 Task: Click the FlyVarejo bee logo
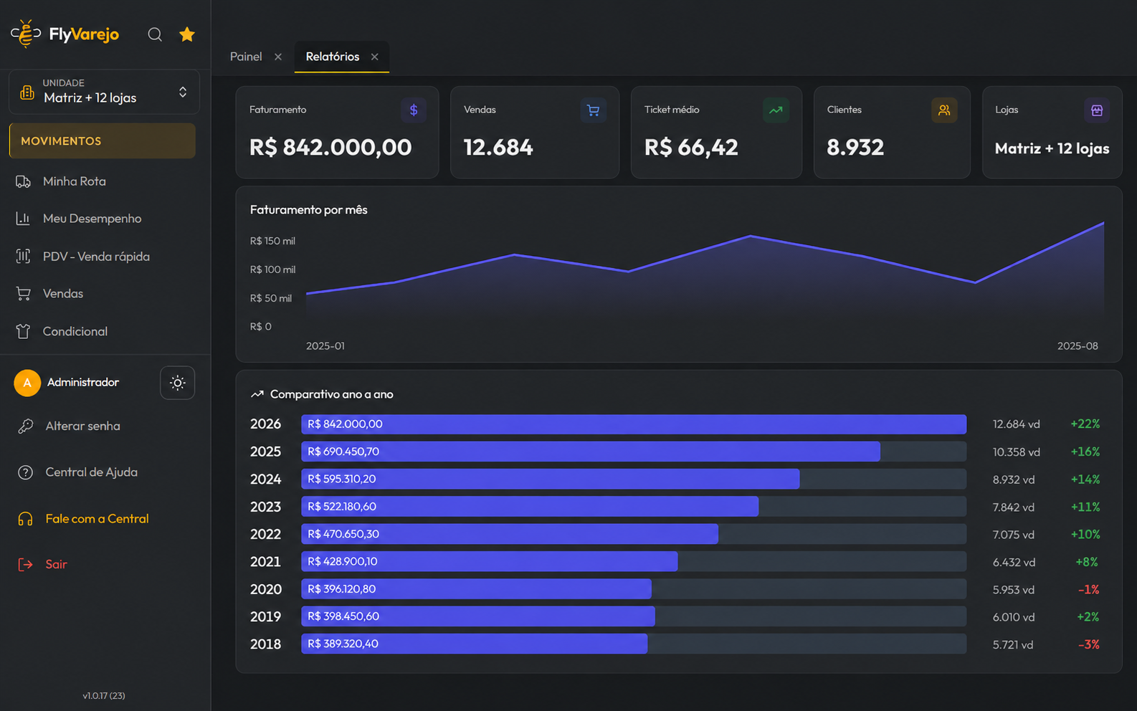point(26,34)
